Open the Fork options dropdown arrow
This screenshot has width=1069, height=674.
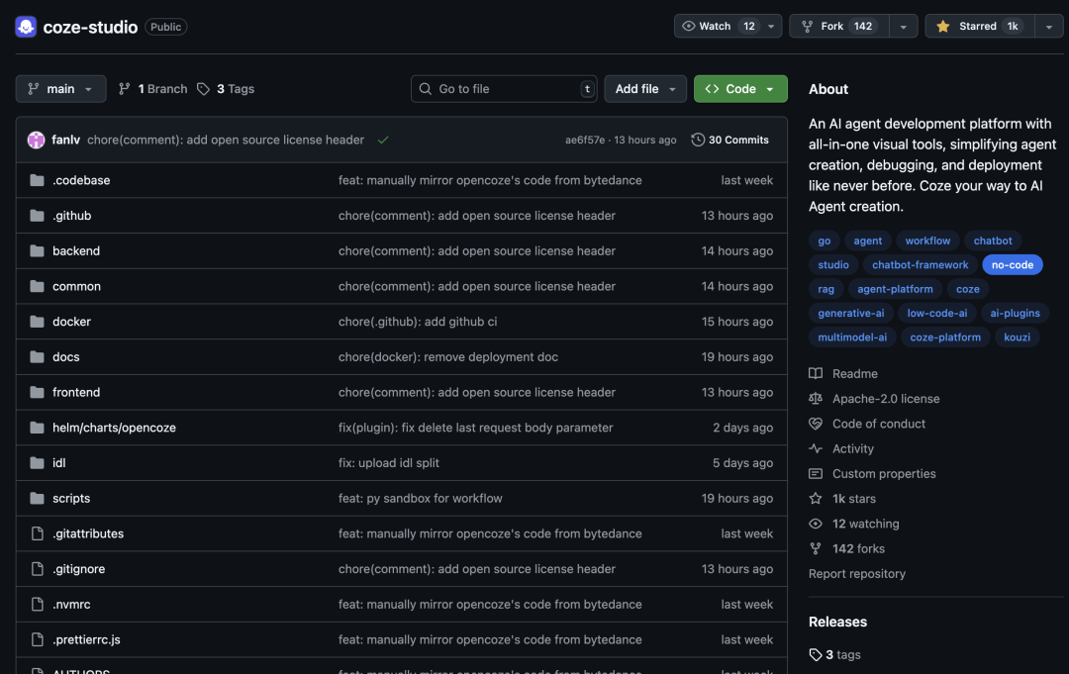point(904,27)
